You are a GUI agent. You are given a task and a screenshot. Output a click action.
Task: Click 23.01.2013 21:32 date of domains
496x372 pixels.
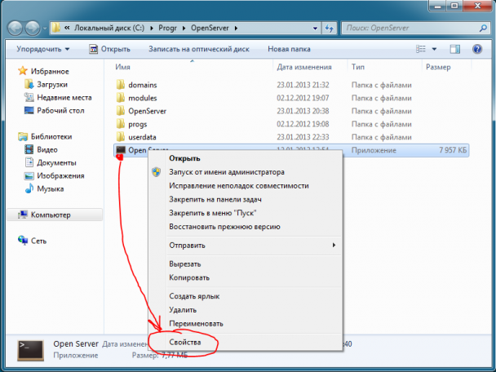click(303, 85)
